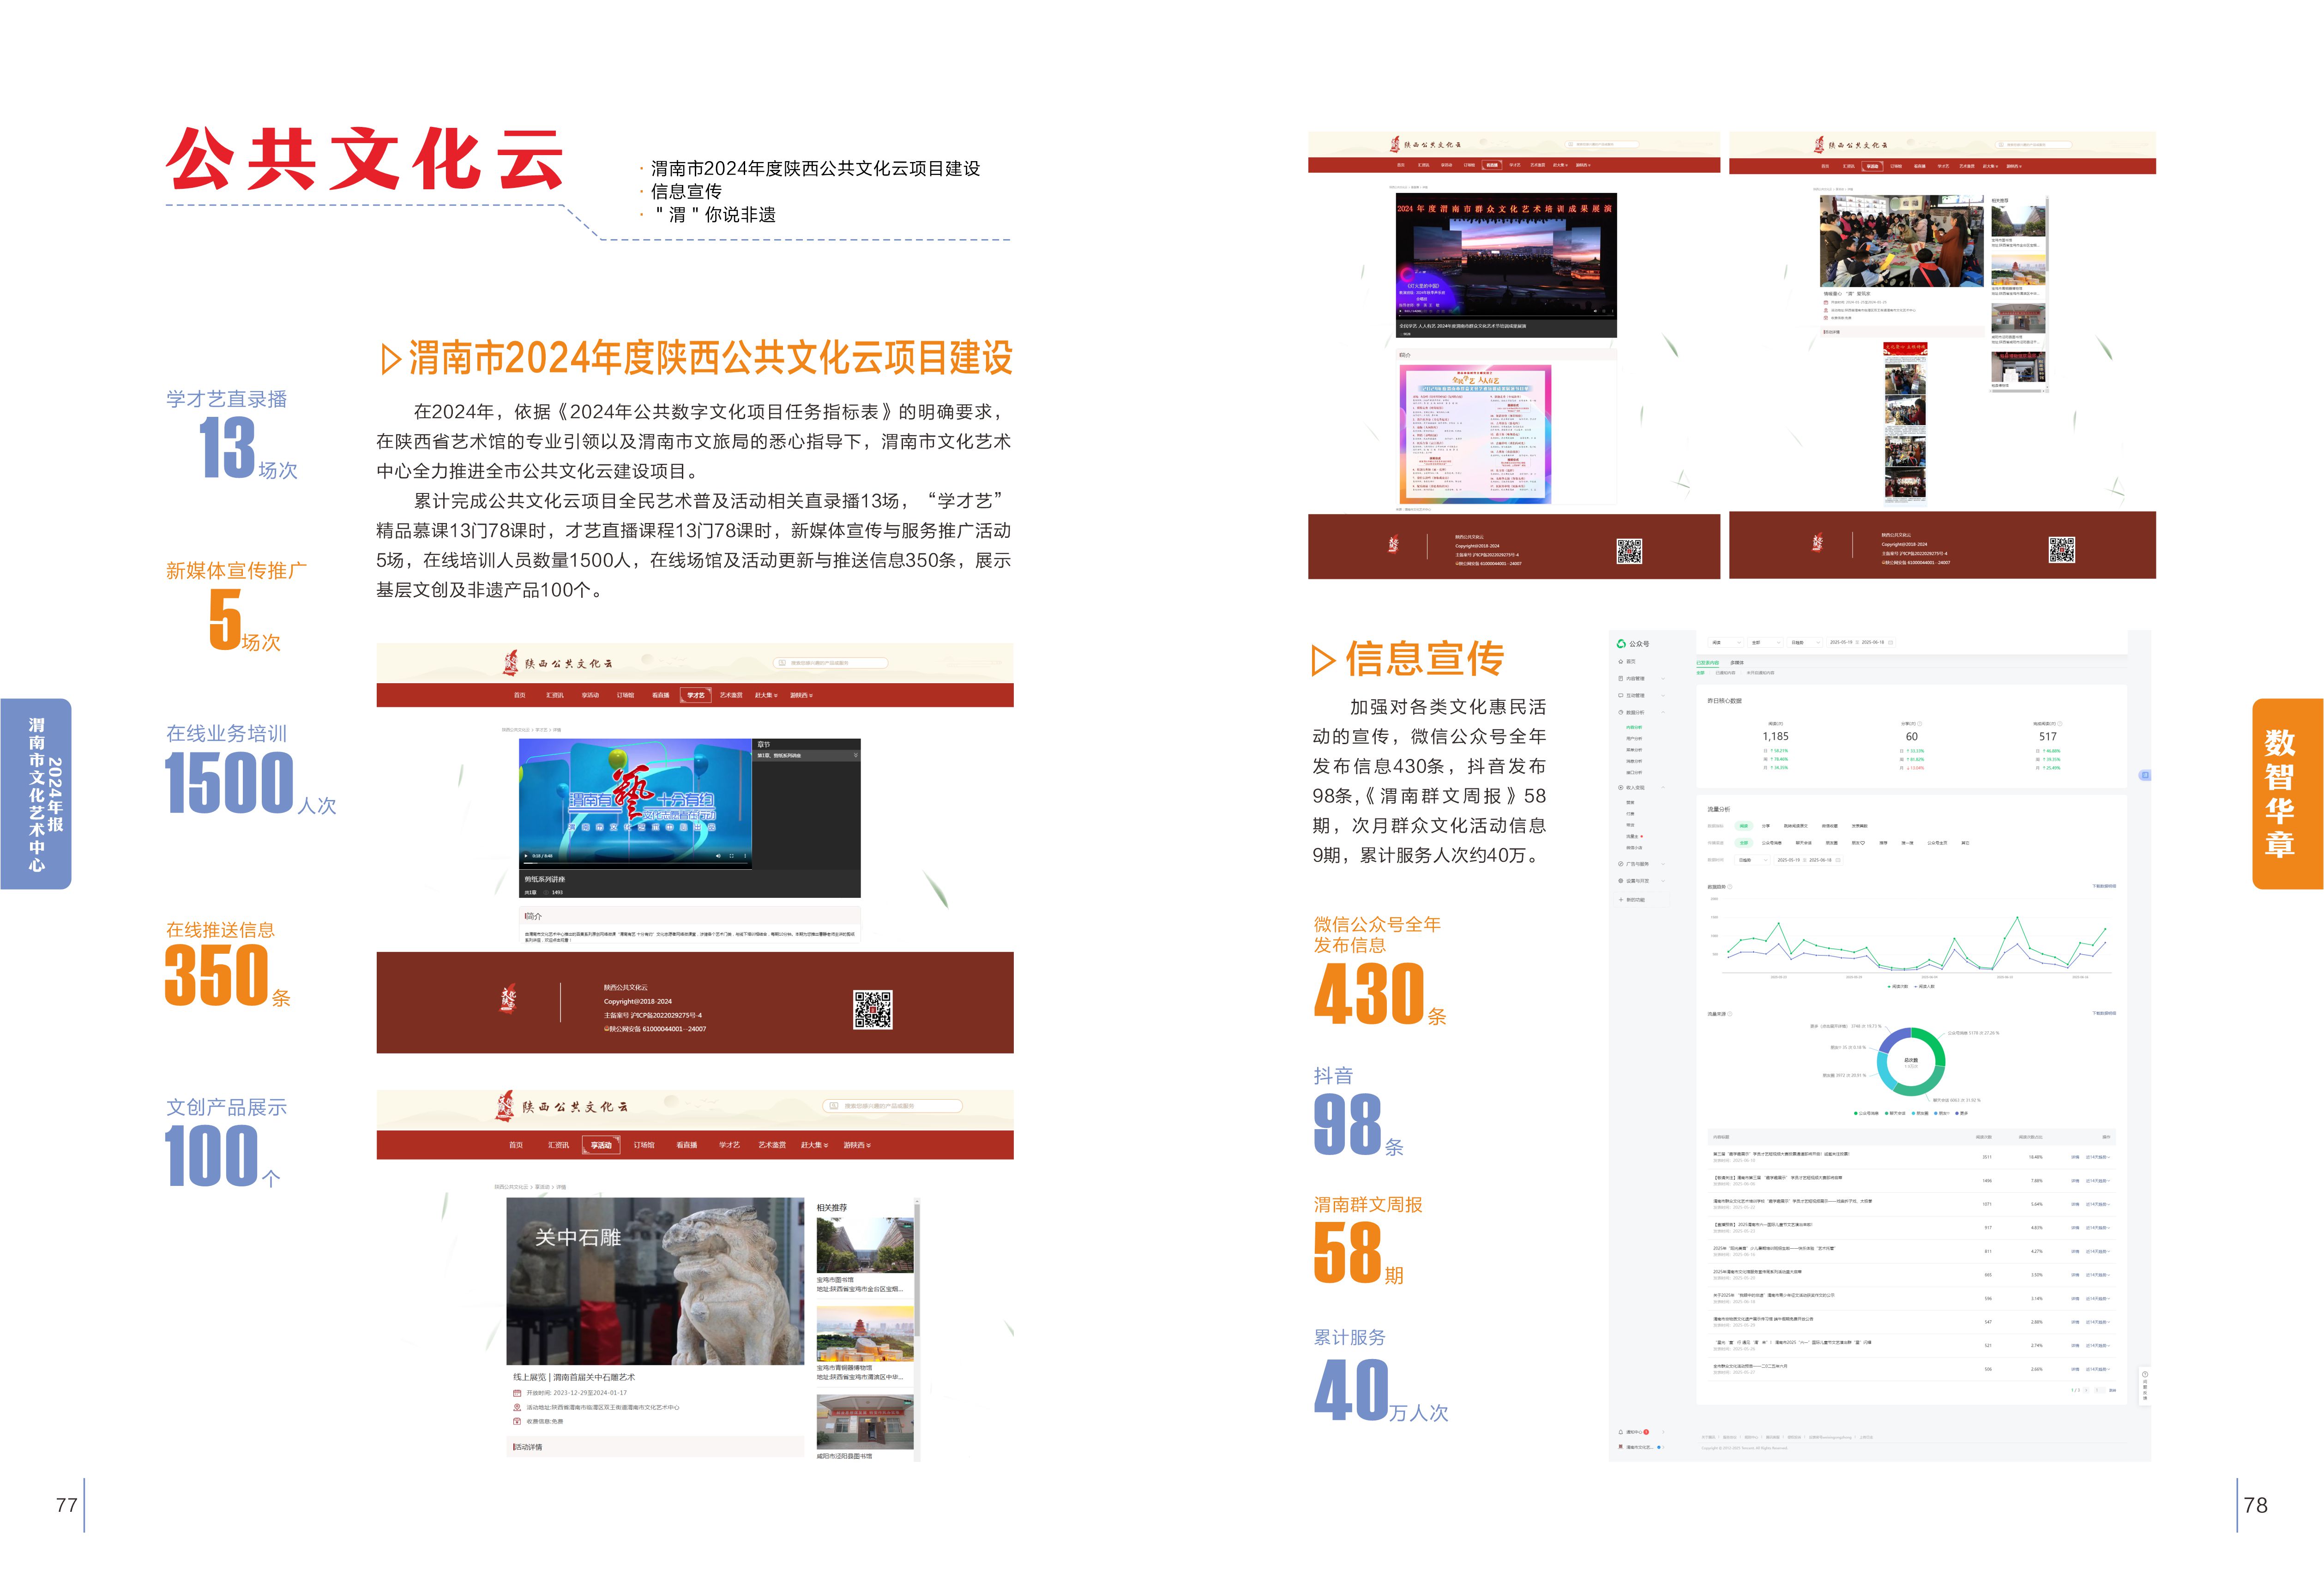Click the video fullscreen icon
Screen dimensions: 2324x1588
732,856
